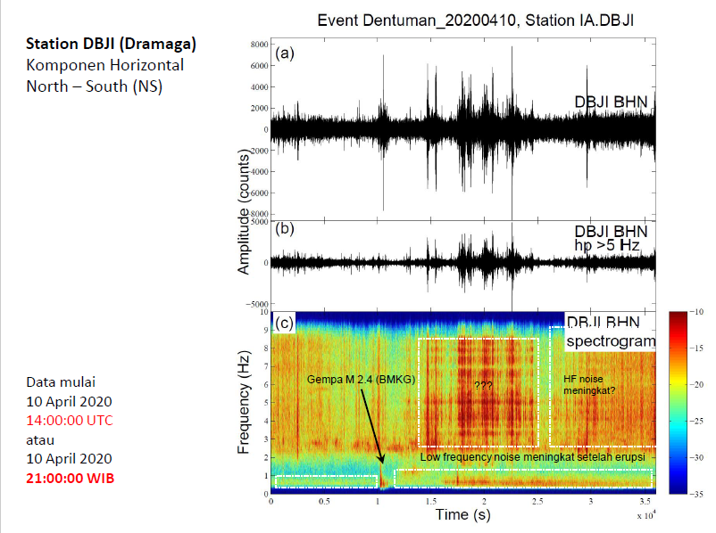Click the word 'atau'
716x533 pixels.
point(40,440)
